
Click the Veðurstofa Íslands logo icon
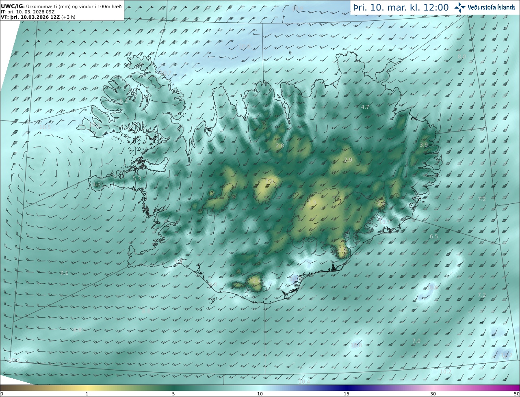pos(460,7)
